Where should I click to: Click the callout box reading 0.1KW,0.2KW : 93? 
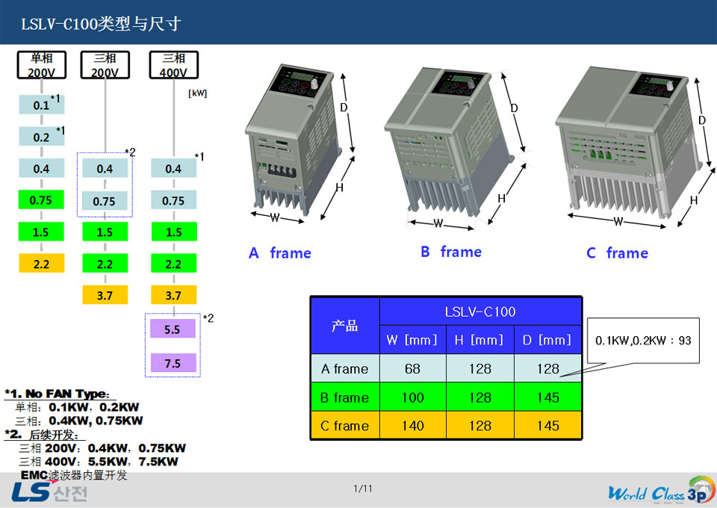643,341
